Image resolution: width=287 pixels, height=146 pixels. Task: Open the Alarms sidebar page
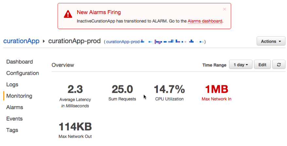15,107
